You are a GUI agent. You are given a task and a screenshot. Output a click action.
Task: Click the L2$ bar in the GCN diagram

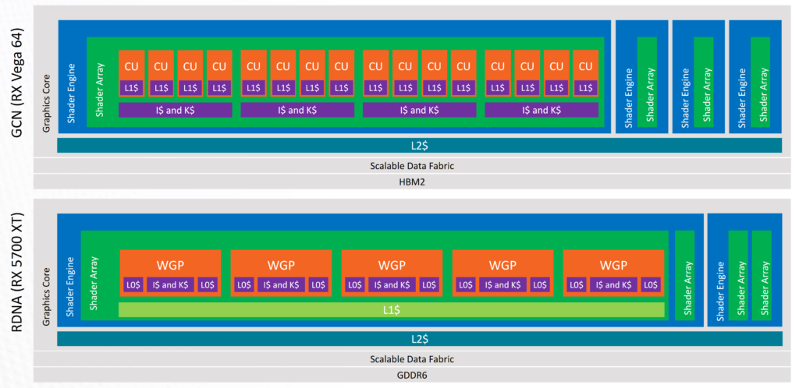click(419, 146)
